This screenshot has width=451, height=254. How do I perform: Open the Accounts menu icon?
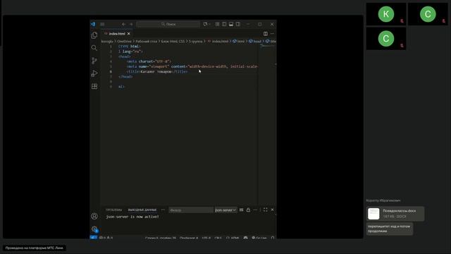(94, 217)
